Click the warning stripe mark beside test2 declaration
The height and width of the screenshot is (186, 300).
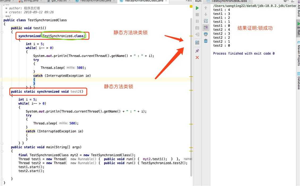(191, 90)
